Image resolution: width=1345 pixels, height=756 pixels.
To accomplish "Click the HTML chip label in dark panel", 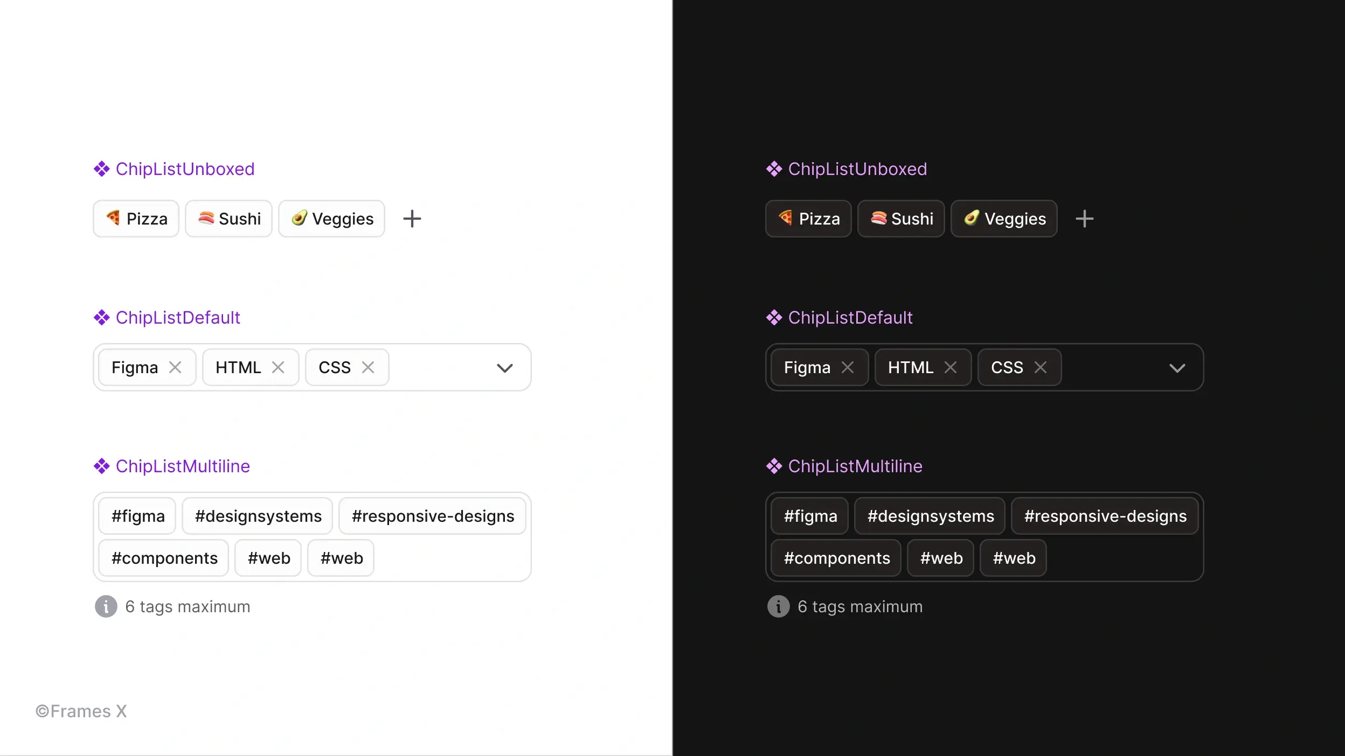I will click(911, 367).
